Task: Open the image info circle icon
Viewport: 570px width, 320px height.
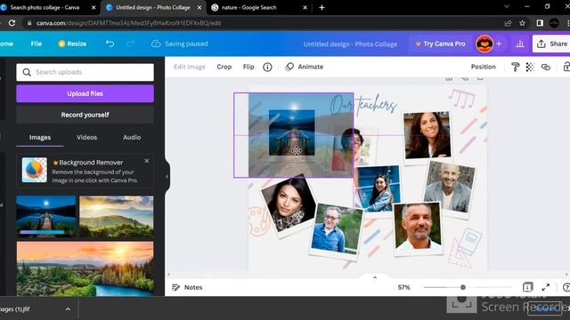Action: click(x=267, y=67)
